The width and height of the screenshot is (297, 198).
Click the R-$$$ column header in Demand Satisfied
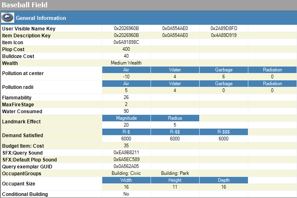[224, 132]
